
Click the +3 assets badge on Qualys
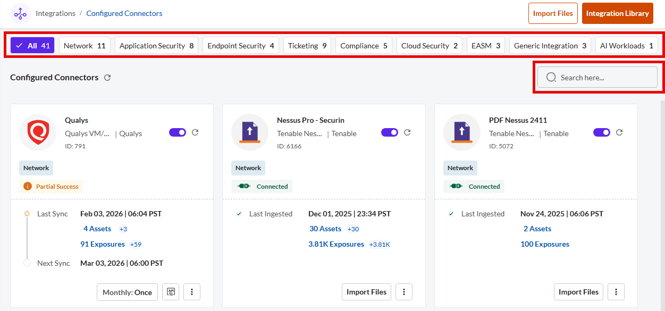(x=123, y=229)
